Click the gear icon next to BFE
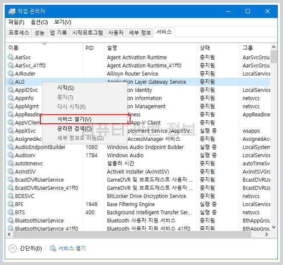The image size is (283, 265). coord(11,204)
